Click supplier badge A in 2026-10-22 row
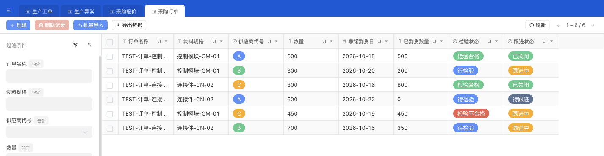This screenshot has width=604, height=156. pos(239,99)
